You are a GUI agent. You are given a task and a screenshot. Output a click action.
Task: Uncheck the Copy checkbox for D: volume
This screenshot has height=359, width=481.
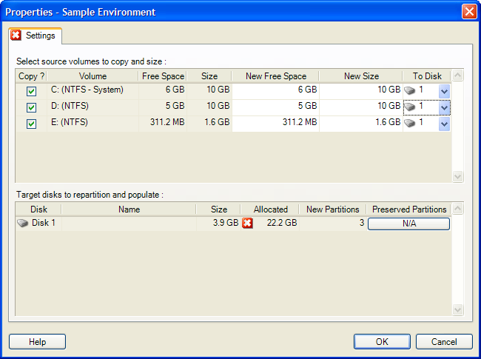31,107
